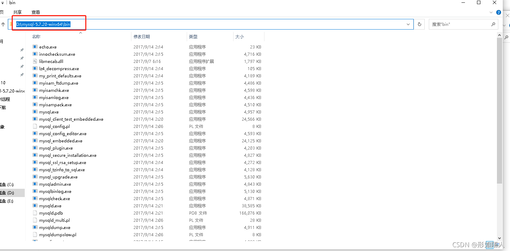510x251 pixels.
Task: Refresh the folder view
Action: (419, 24)
